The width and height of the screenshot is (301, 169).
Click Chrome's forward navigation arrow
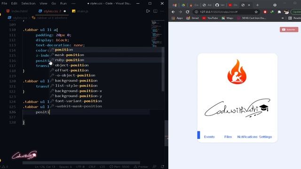(x=180, y=12)
